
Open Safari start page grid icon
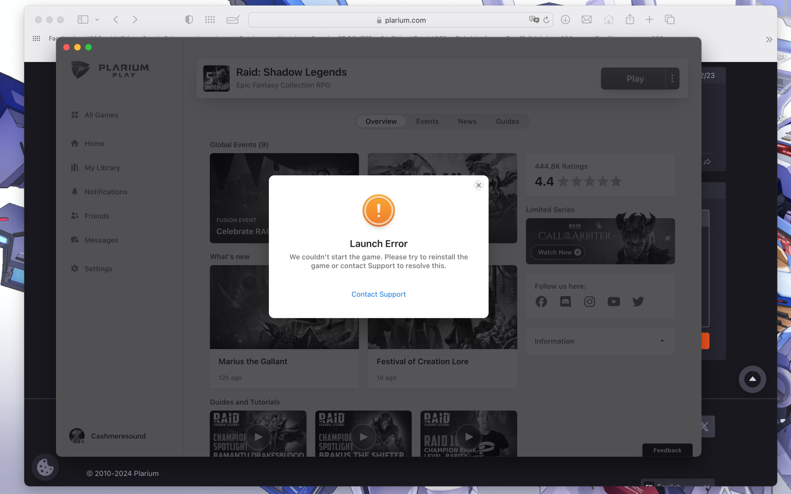click(210, 19)
